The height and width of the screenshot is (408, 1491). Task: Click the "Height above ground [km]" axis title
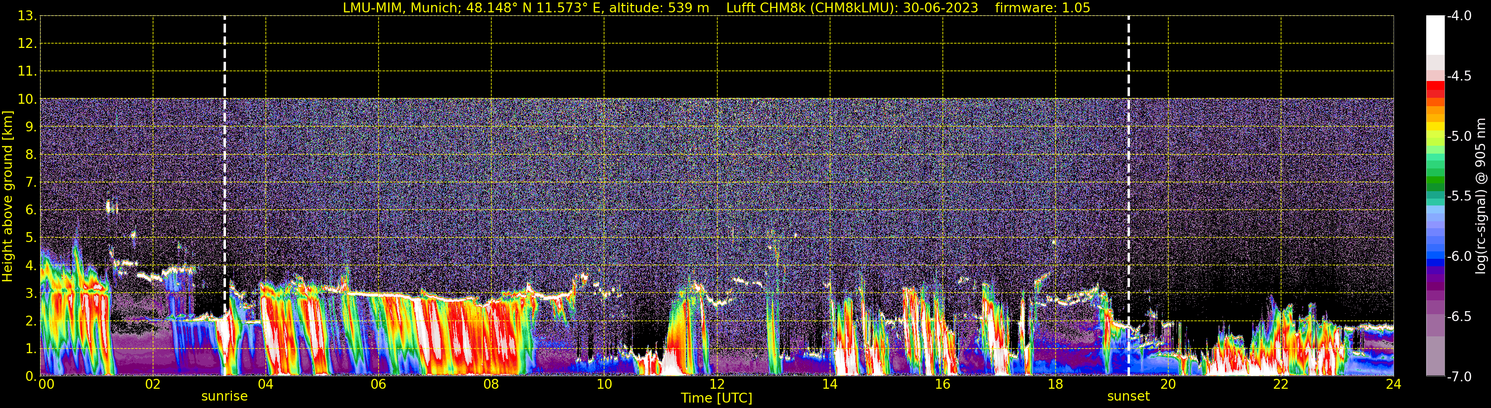(x=7, y=196)
